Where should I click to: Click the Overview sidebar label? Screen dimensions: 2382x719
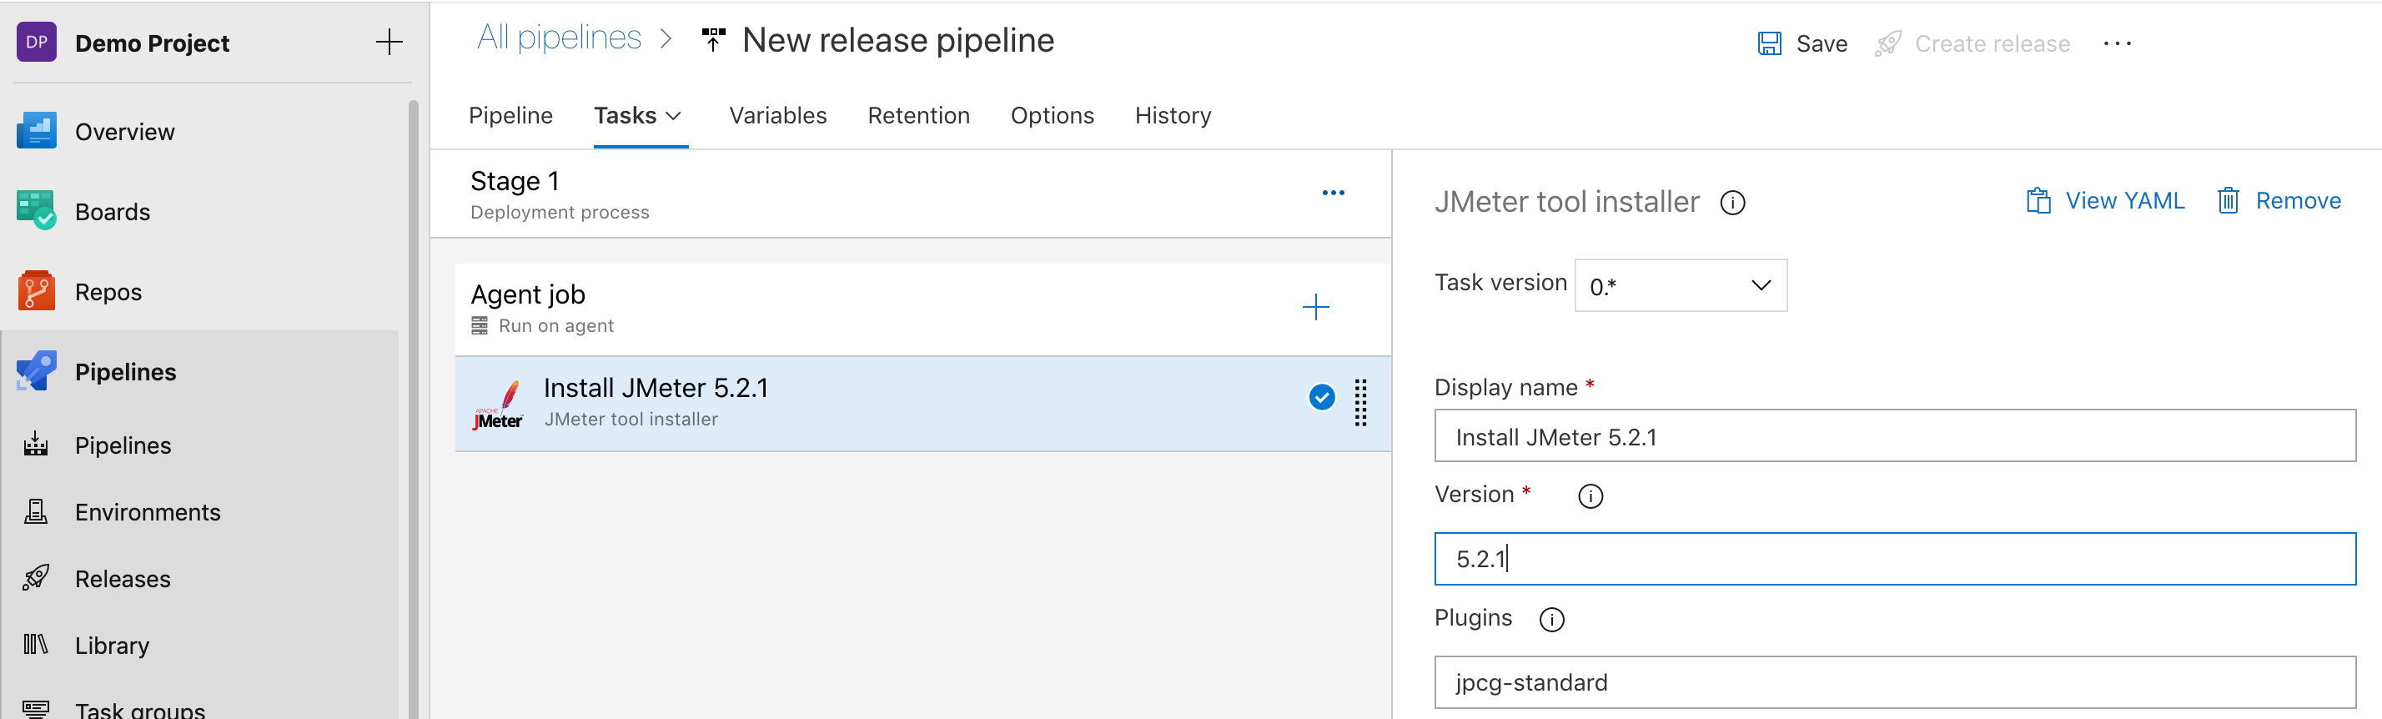point(125,133)
